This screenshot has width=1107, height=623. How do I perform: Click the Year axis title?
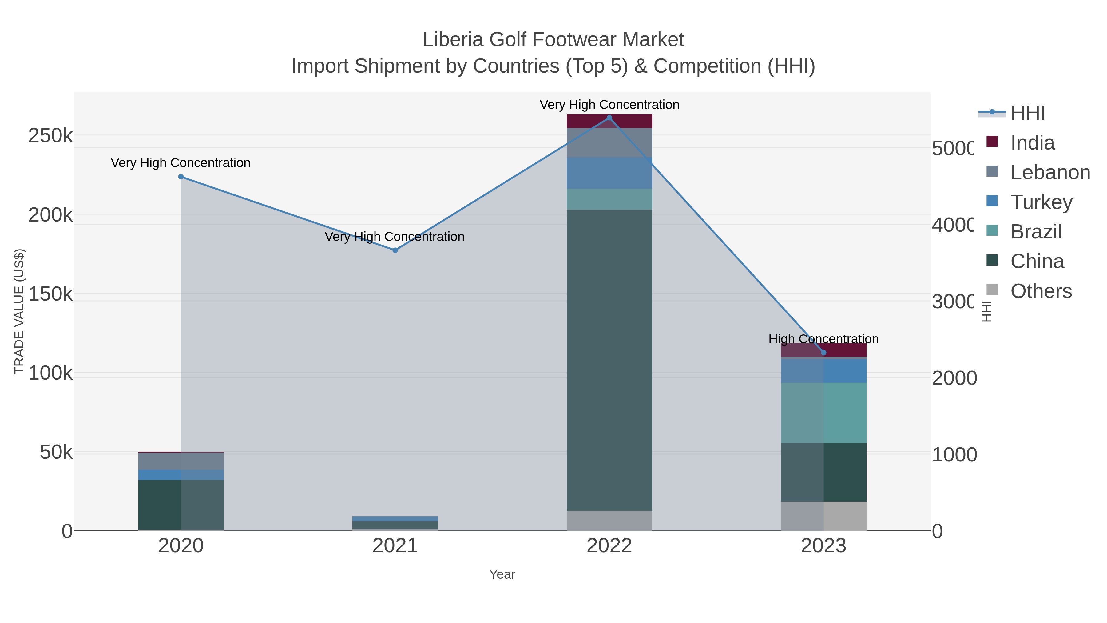tap(502, 574)
